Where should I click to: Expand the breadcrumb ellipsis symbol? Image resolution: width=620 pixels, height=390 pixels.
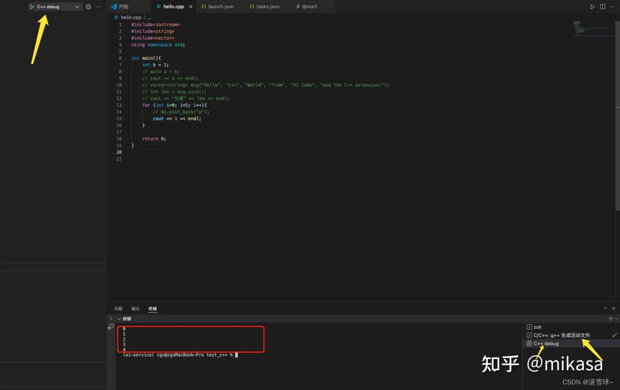(x=149, y=17)
